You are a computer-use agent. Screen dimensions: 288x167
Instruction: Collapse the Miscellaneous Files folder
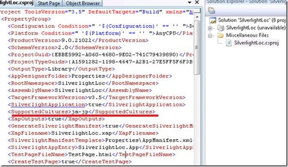click(210, 35)
